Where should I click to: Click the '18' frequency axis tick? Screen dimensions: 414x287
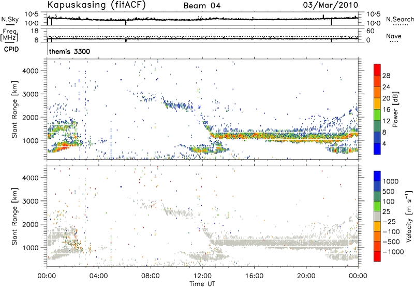[x=35, y=31]
